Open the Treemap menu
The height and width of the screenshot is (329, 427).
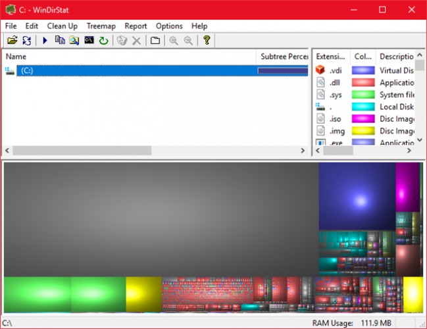coord(101,26)
